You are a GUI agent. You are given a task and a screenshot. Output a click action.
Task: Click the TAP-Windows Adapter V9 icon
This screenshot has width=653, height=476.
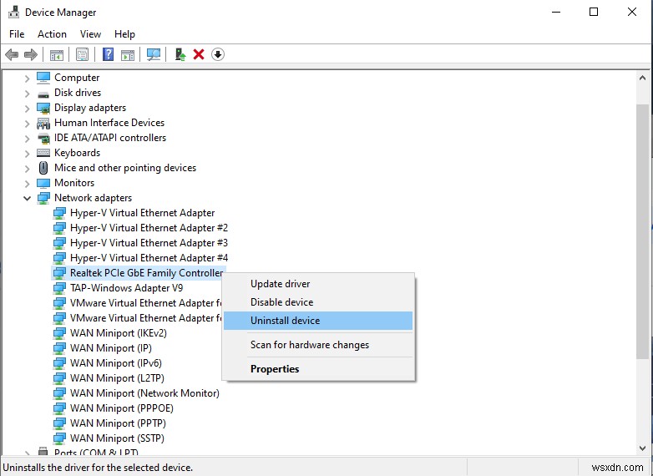click(x=59, y=288)
